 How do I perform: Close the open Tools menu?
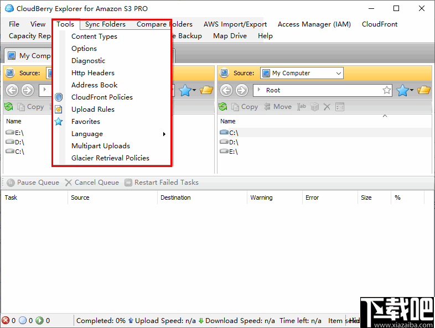[x=65, y=24]
